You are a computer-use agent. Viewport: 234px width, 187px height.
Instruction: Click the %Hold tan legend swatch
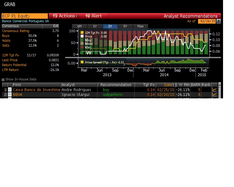[82, 44]
